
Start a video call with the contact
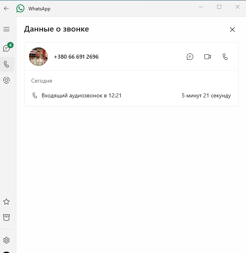[x=208, y=57]
